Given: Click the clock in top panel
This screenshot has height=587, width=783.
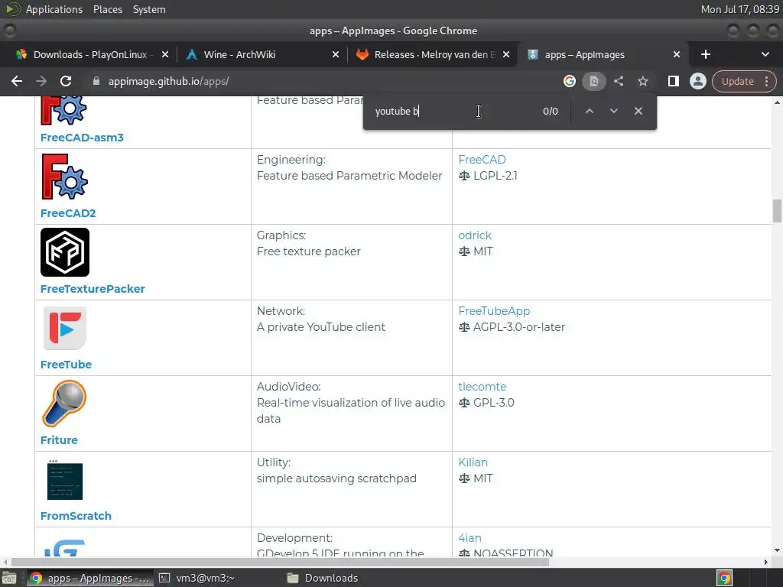Looking at the screenshot, I should 739,9.
